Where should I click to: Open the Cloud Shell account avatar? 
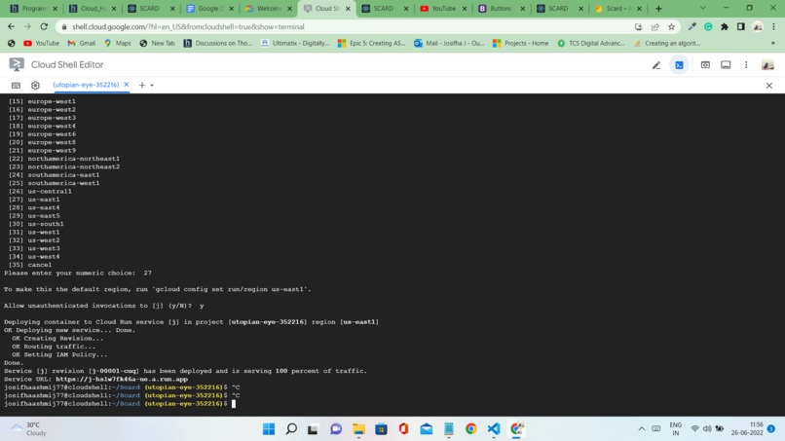coord(767,65)
